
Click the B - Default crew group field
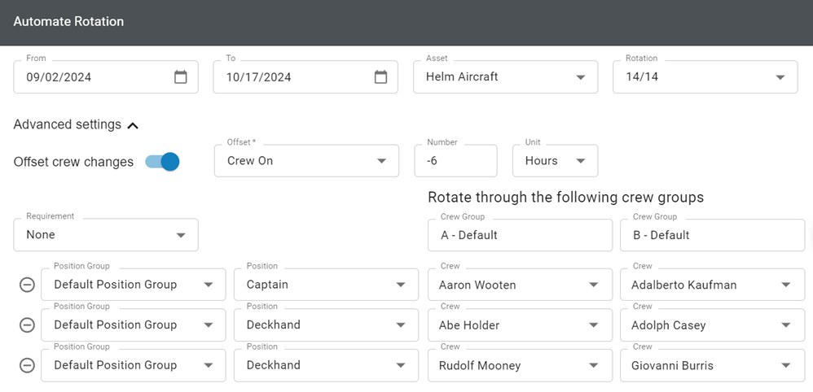click(713, 235)
